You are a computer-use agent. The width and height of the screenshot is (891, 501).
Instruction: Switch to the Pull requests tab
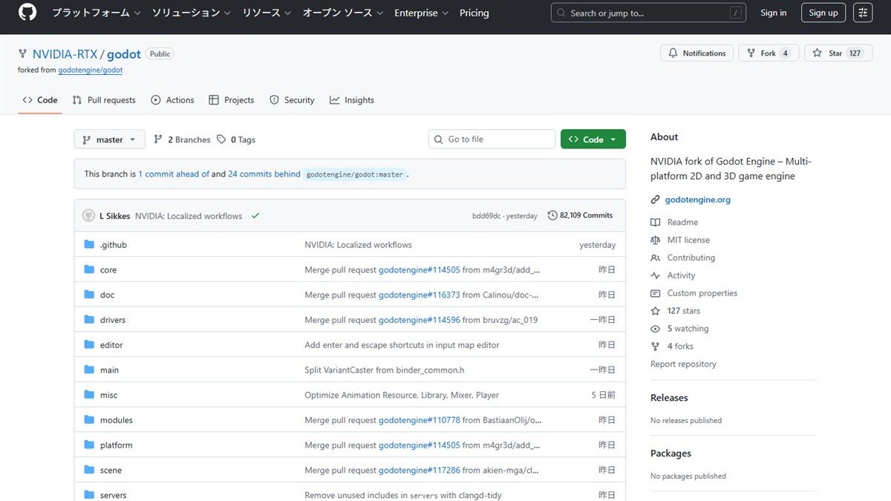click(x=104, y=100)
